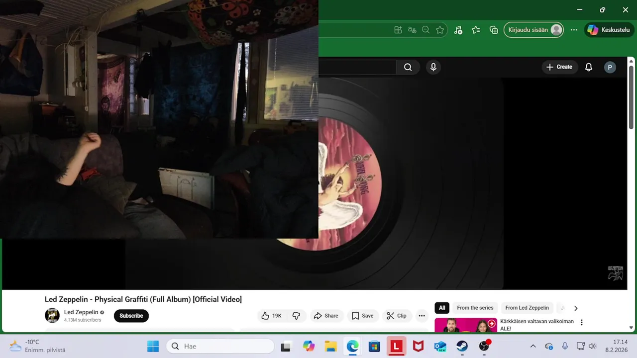
Task: Open McAfee from the taskbar
Action: (x=418, y=346)
